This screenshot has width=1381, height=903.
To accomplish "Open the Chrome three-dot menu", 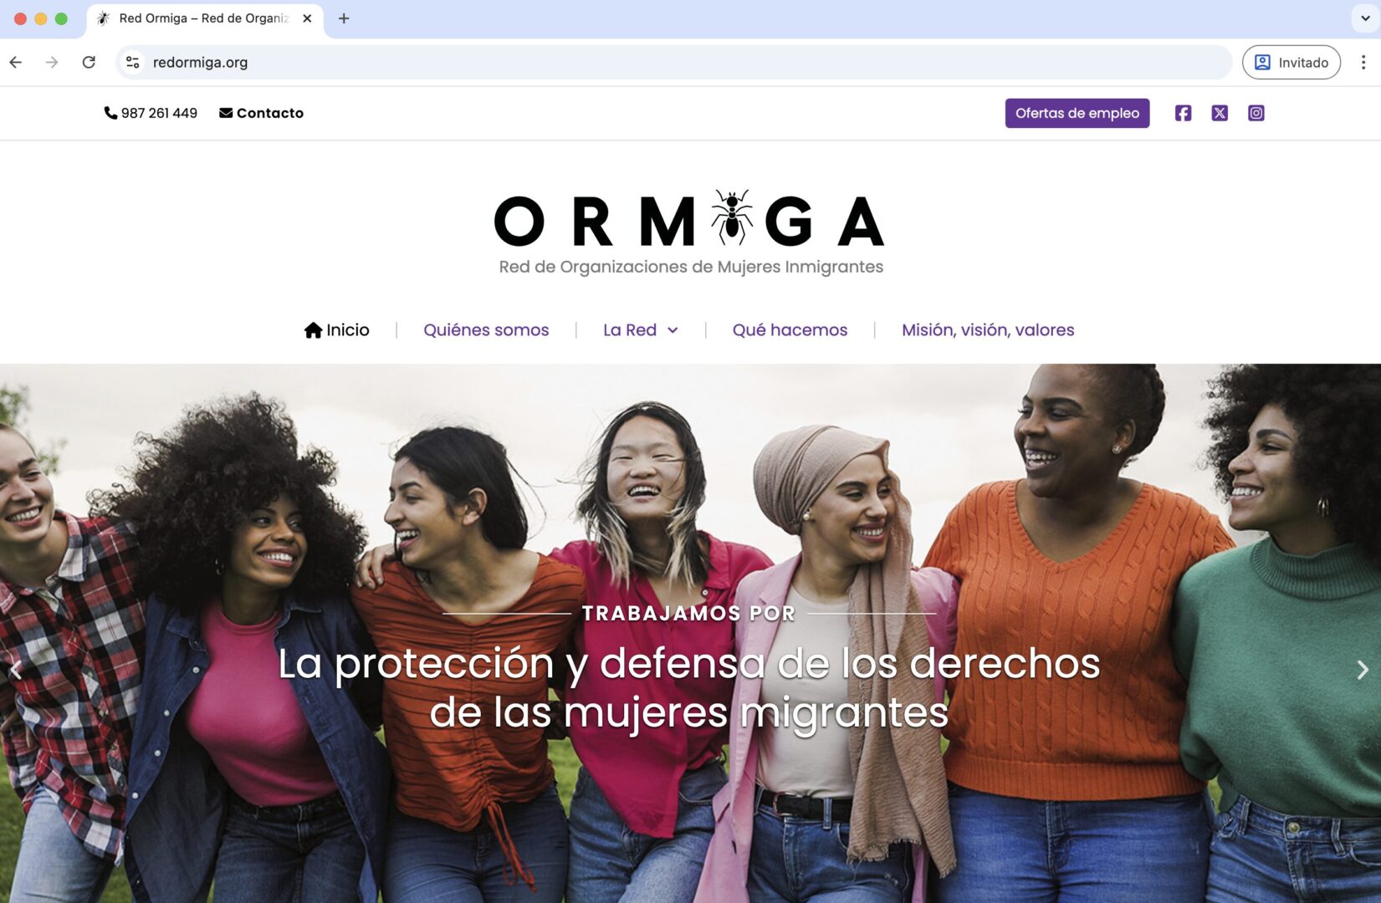I will coord(1363,63).
